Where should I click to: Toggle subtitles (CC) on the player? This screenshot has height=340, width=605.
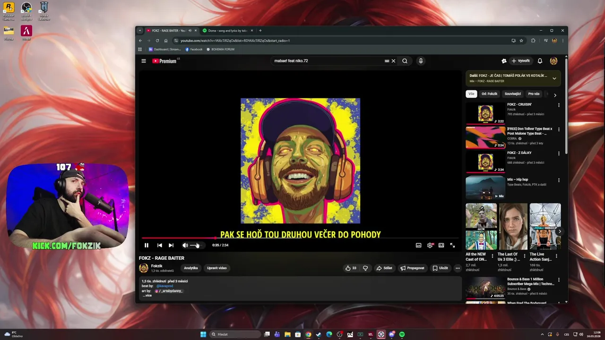[x=418, y=245]
